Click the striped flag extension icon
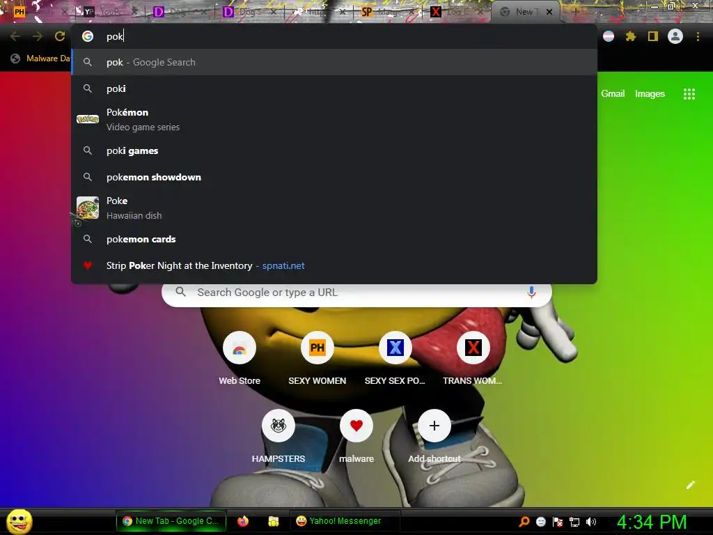Image resolution: width=713 pixels, height=535 pixels. (x=609, y=36)
